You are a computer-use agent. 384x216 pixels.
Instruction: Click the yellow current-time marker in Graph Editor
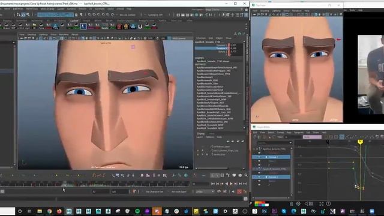360,142
